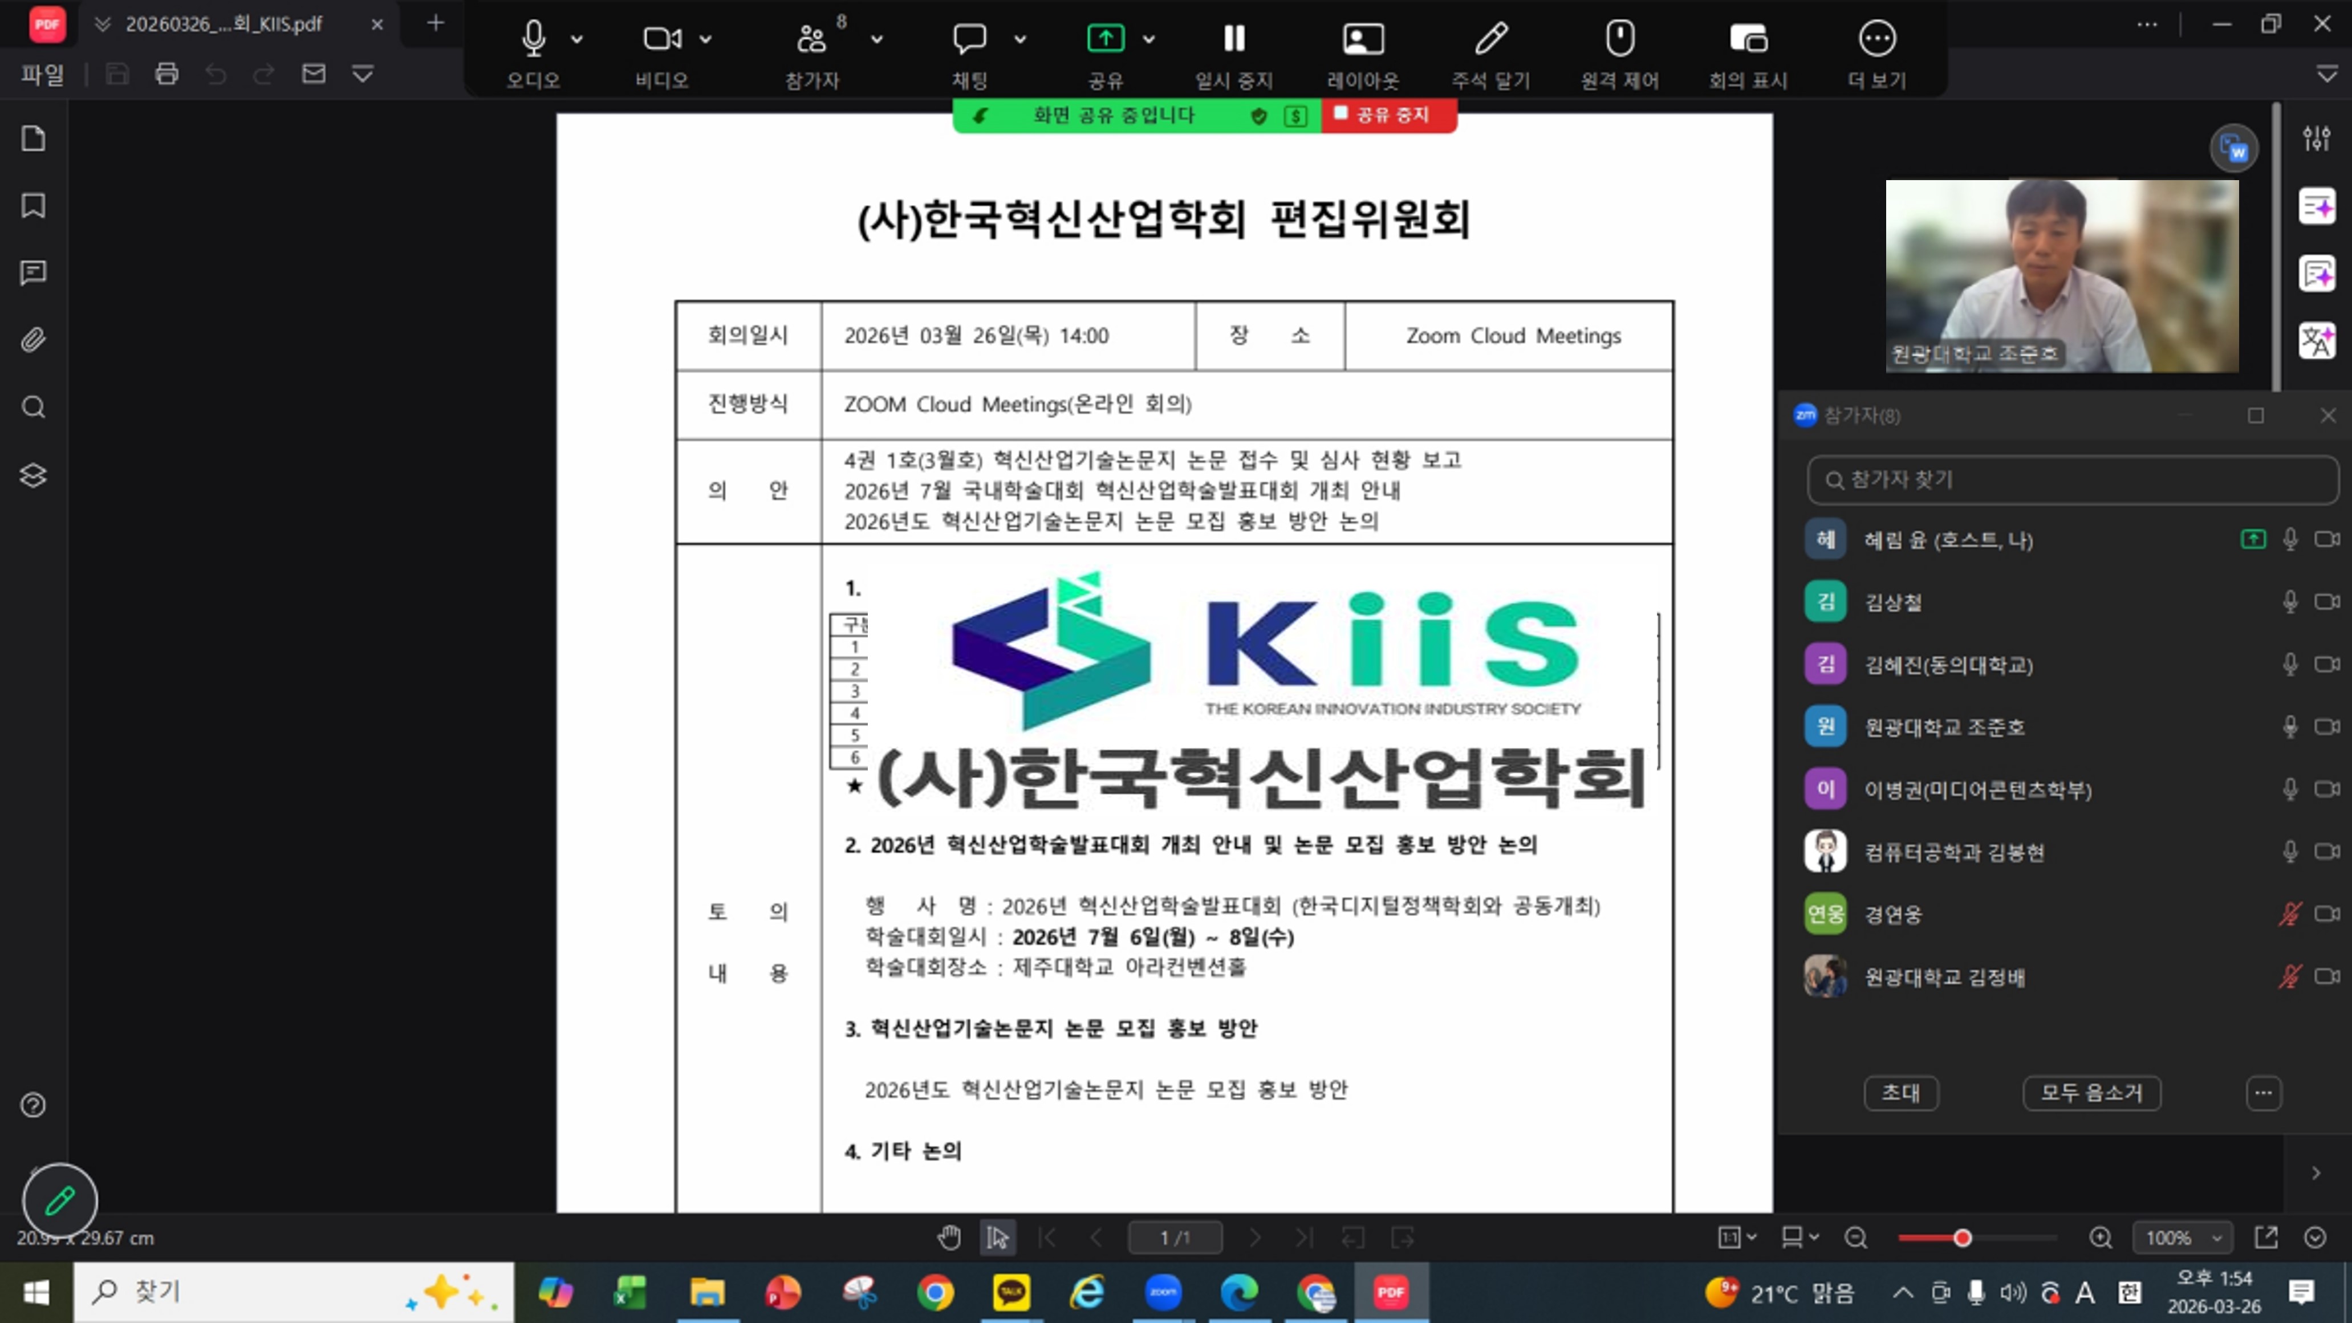Viewport: 2352px width, 1323px height.
Task: Add new tab with plus button
Action: pos(436,23)
